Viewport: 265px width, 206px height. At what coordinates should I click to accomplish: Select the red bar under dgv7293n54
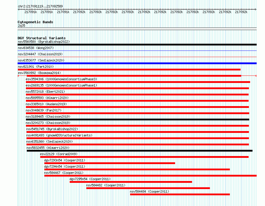click(110, 163)
